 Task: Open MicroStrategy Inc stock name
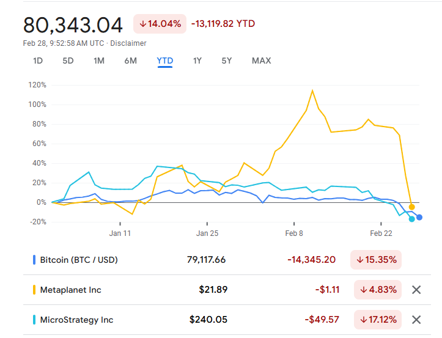point(76,320)
